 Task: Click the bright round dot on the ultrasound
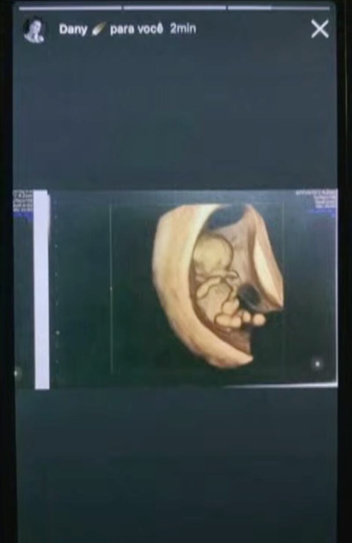317,364
